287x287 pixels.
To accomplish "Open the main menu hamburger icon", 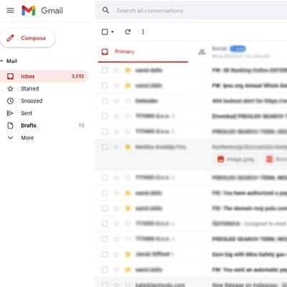I will point(10,11).
